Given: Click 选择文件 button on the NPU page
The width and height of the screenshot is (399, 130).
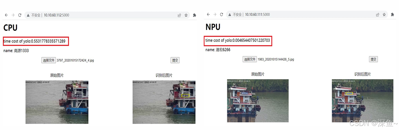Looking at the screenshot, I should (x=250, y=59).
